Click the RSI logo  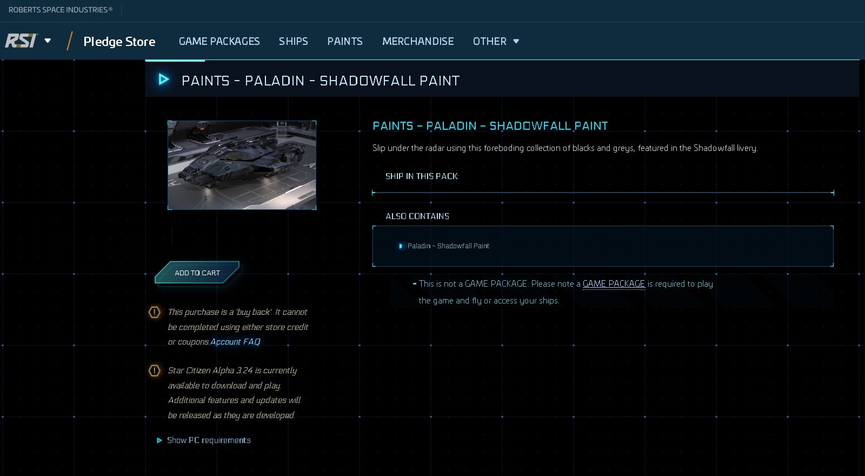point(21,41)
